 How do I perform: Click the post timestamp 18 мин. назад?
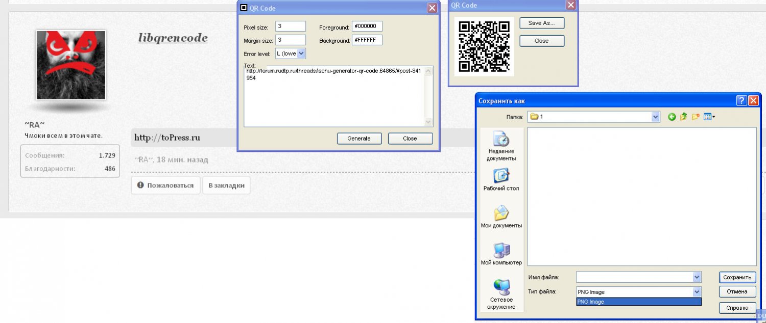(182, 160)
